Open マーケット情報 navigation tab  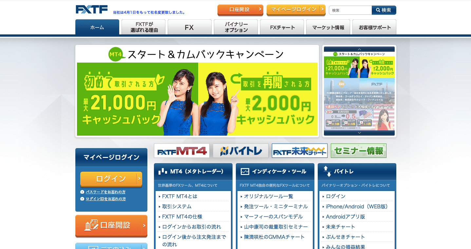(x=328, y=27)
